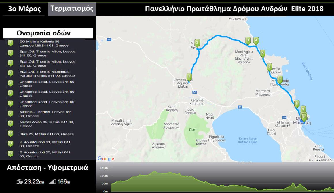Click address 'Skra 25, Mitilini 811 00'
Screen dimensions: 334x193
tap(47, 134)
